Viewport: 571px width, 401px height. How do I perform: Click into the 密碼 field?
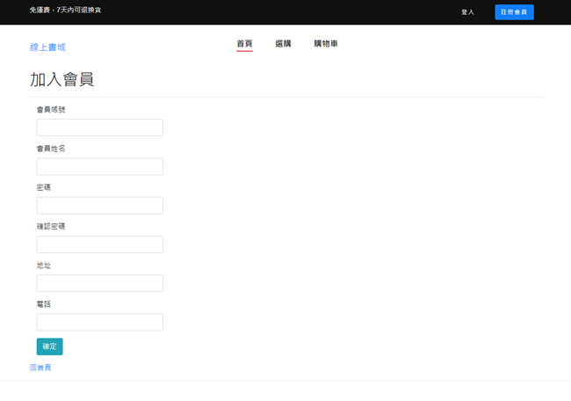(100, 206)
